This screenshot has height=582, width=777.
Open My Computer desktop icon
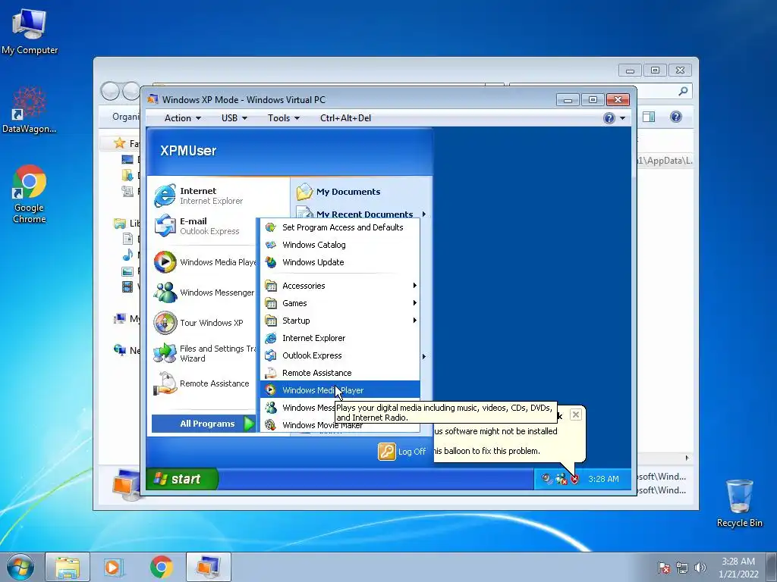(x=30, y=32)
